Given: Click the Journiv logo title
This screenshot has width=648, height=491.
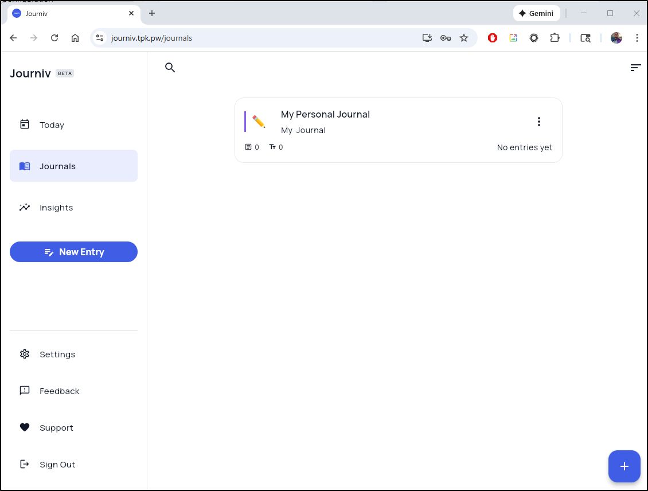Looking at the screenshot, I should click(x=30, y=73).
